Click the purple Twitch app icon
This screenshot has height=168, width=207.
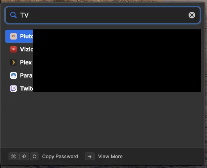pos(13,88)
